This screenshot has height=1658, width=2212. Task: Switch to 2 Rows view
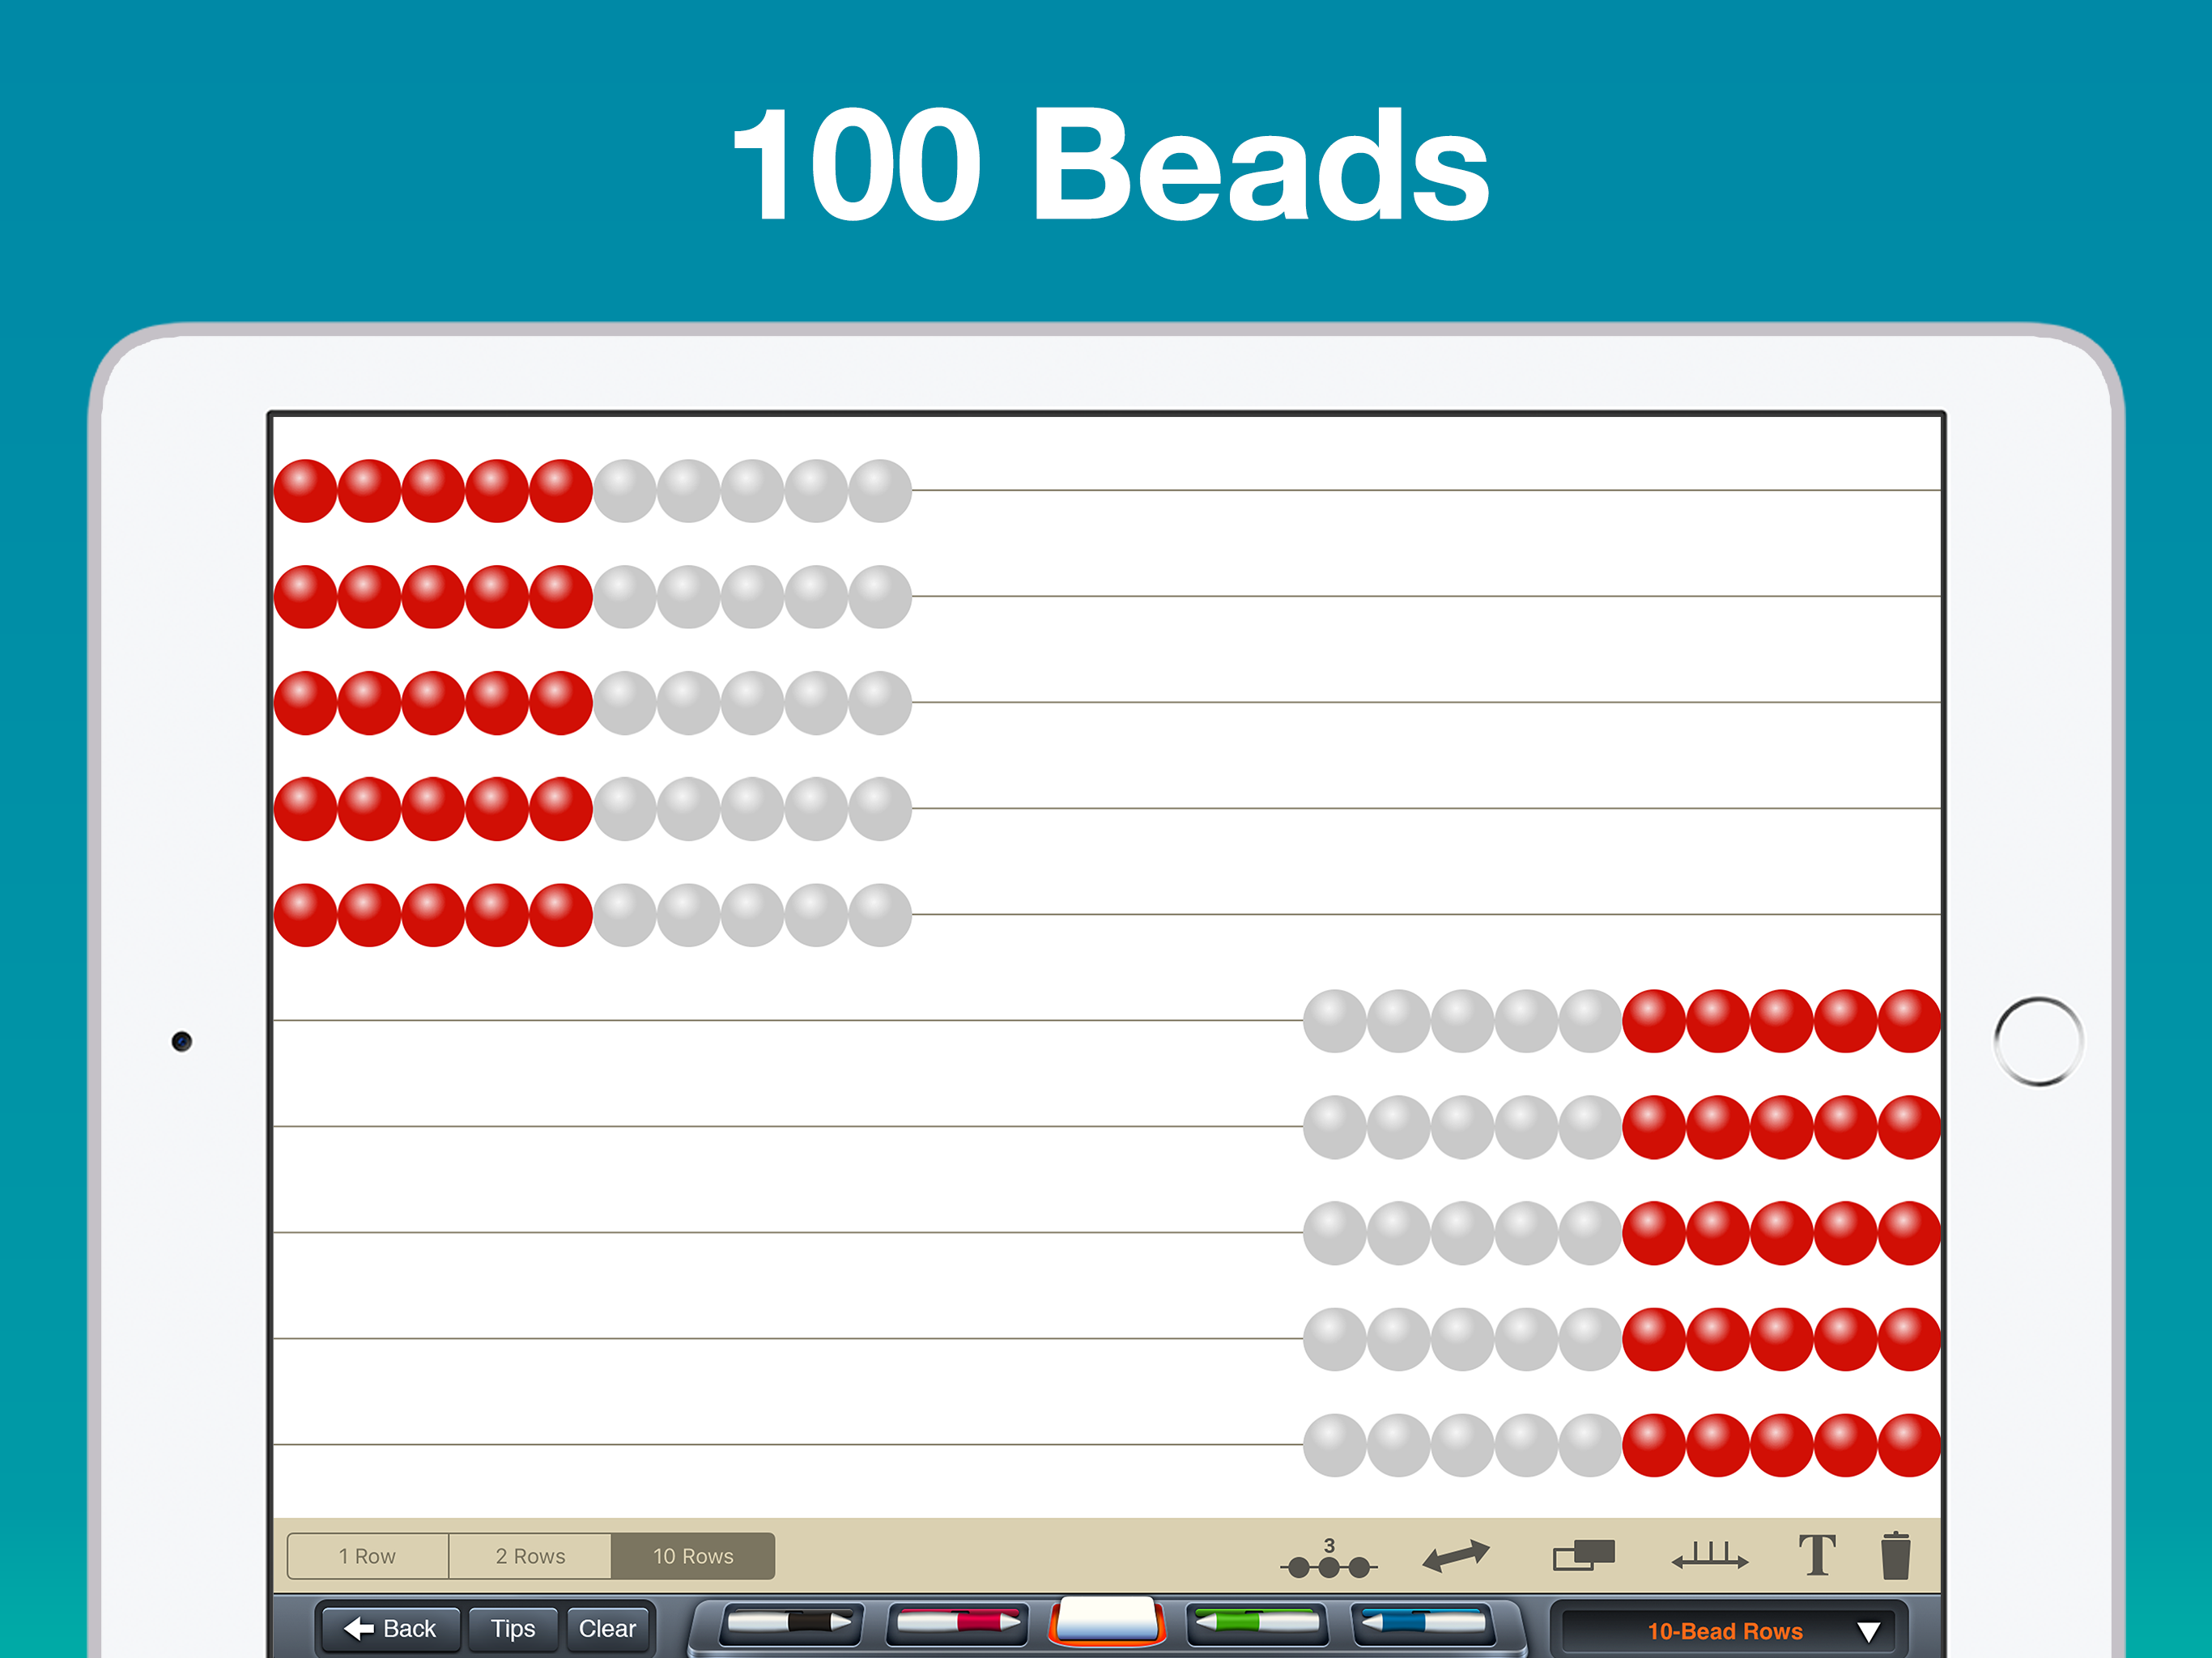click(530, 1556)
